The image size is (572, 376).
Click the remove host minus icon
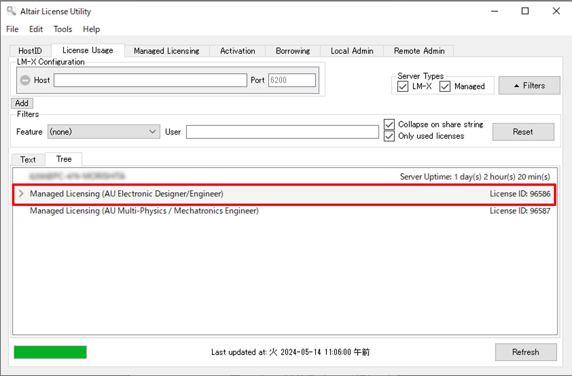coord(25,80)
